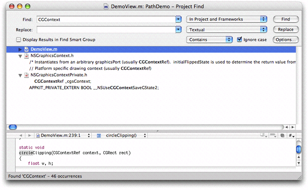The height and width of the screenshot is (190, 308).
Task: Open the breakpoints pop-up icon in editor bar
Action: (x=275, y=135)
